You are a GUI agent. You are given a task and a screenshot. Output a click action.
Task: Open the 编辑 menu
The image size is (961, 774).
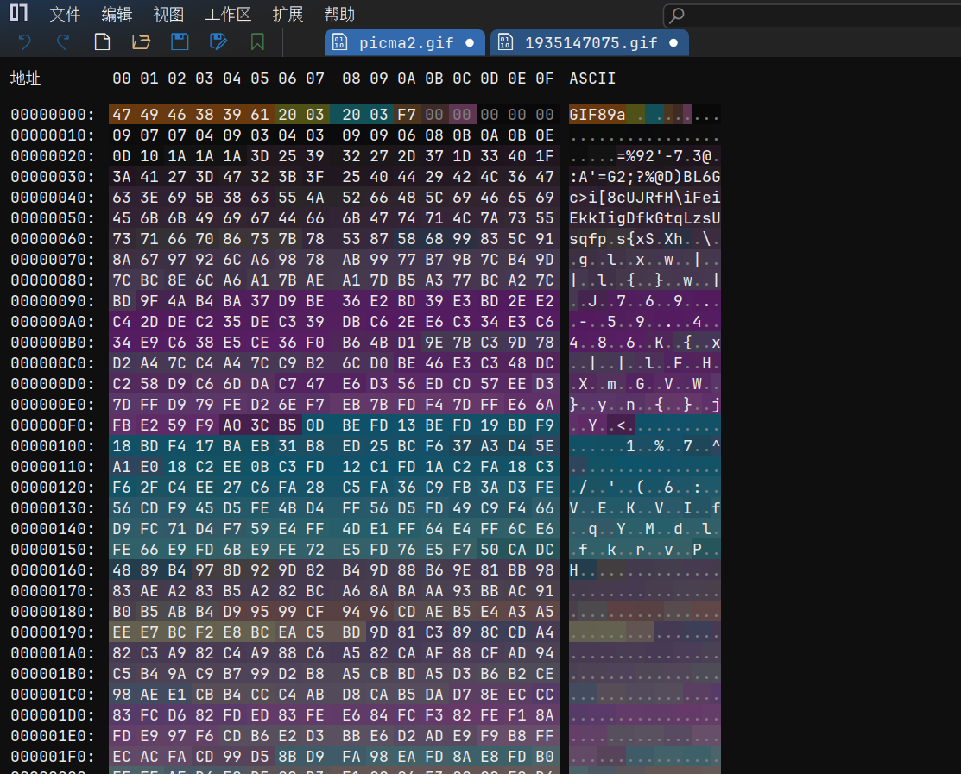pos(117,15)
